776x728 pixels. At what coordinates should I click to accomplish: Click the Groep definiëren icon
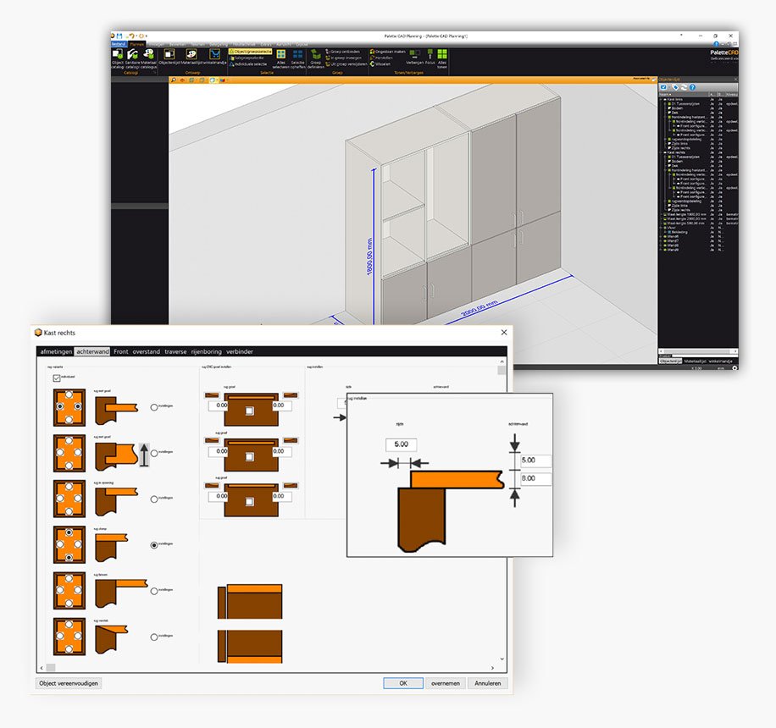click(316, 54)
